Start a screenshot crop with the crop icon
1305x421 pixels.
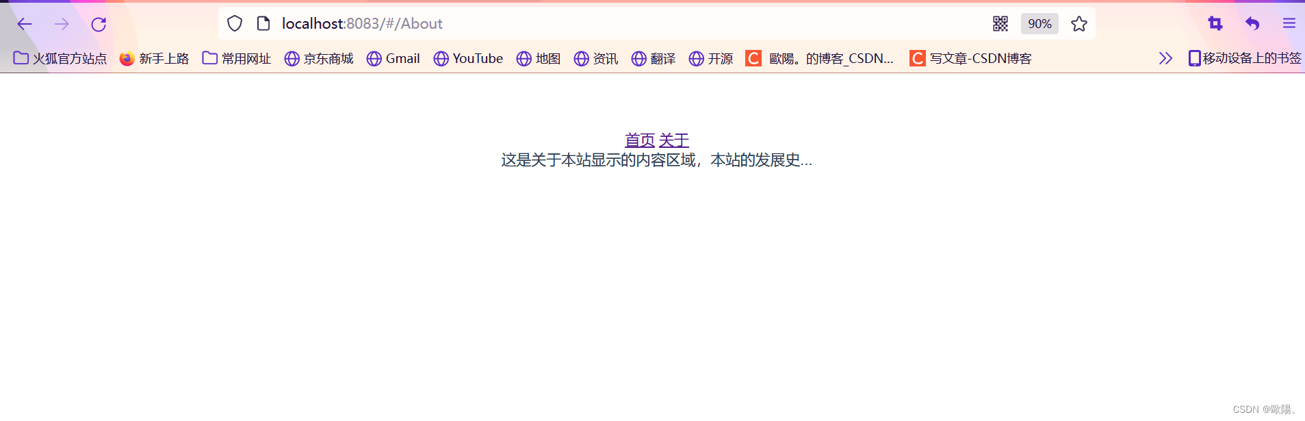tap(1215, 23)
